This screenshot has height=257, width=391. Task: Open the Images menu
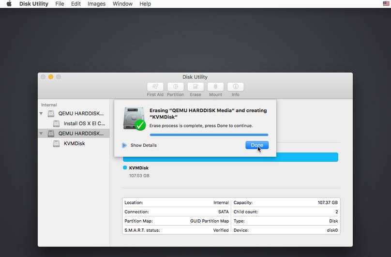click(x=96, y=4)
